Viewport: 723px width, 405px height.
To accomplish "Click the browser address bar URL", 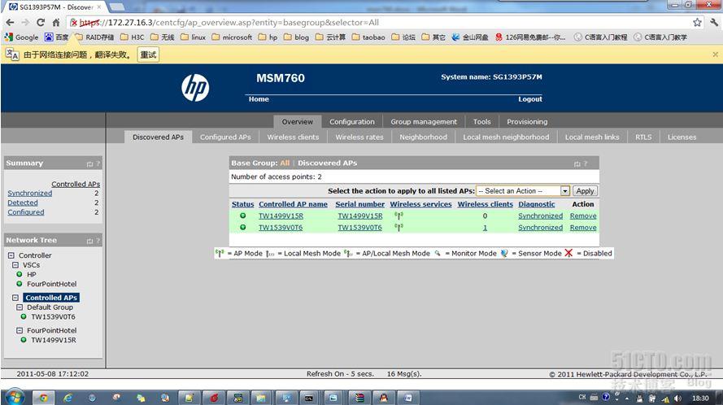I will (229, 22).
